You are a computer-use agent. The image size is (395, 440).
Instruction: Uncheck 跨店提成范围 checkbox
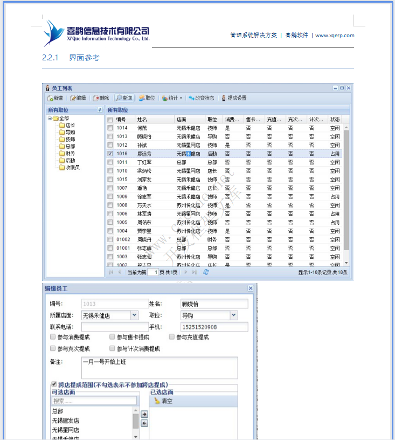click(54, 384)
